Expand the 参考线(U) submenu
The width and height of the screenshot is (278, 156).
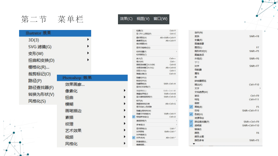155,125
